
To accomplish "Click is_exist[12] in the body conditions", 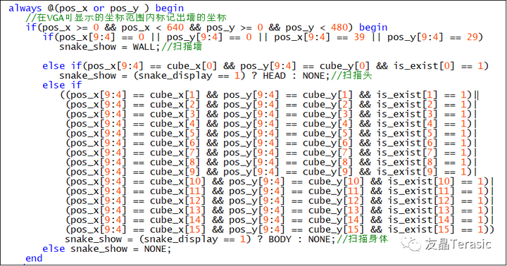I will [421, 201].
